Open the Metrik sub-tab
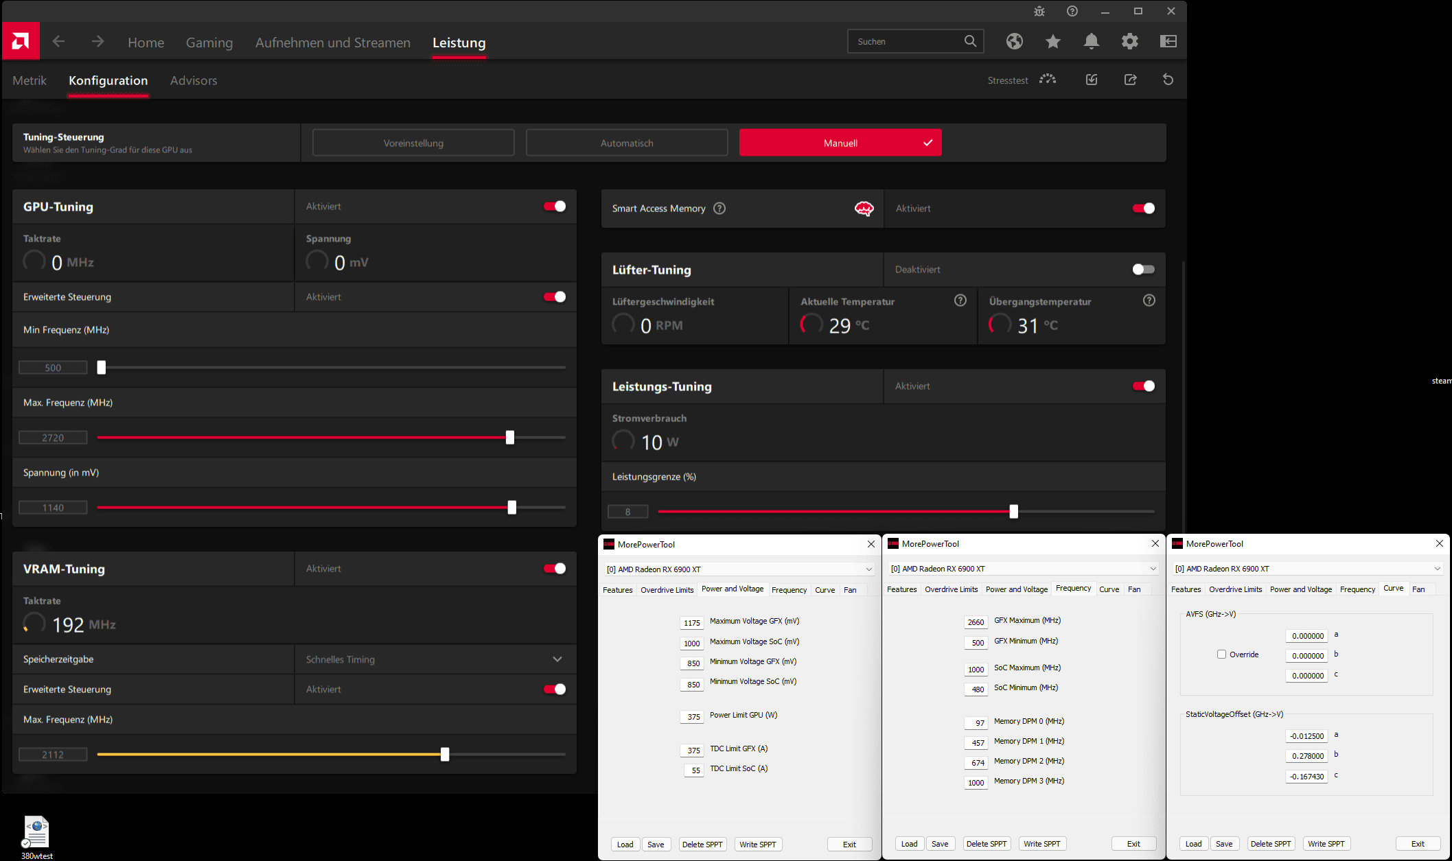1452x861 pixels. click(x=30, y=80)
